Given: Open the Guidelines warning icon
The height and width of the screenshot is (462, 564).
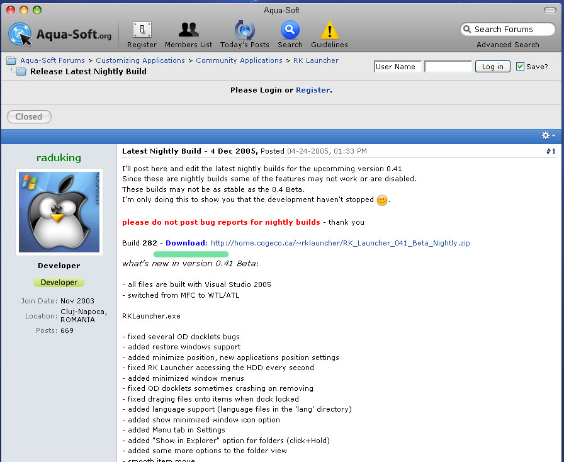Looking at the screenshot, I should (x=329, y=30).
